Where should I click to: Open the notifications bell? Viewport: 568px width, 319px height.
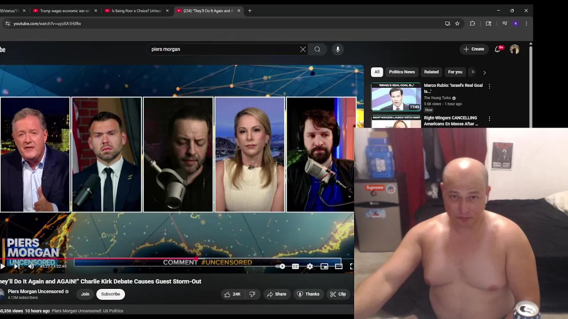[497, 49]
